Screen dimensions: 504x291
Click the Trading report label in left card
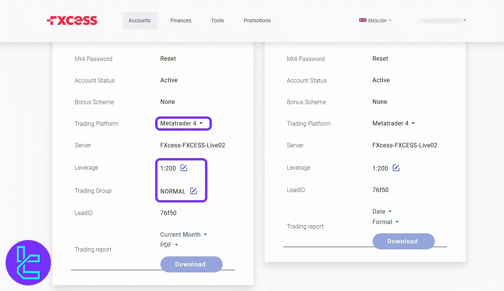[93, 249]
